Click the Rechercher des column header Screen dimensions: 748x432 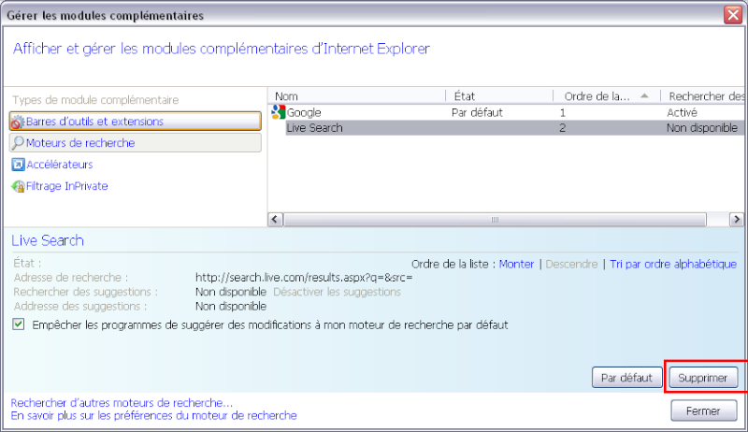[x=704, y=96]
